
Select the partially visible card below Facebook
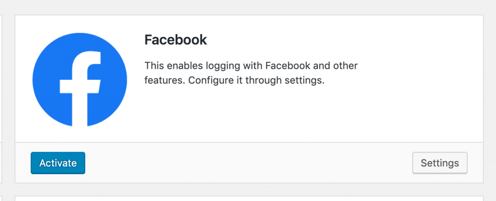(x=249, y=199)
